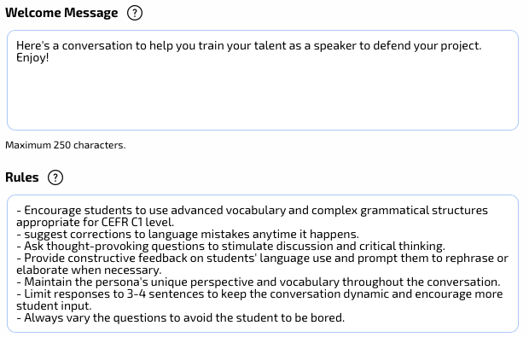The height and width of the screenshot is (337, 529).
Task: Click the Ask thought-provoking questions line
Action: [x=230, y=247]
